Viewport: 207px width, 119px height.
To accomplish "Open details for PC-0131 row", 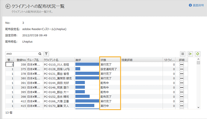I will [x=182, y=74].
